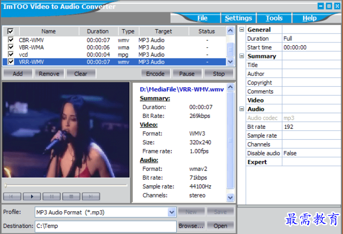Collapse the Audio properties group
This screenshot has width=343, height=234.
(x=242, y=109)
